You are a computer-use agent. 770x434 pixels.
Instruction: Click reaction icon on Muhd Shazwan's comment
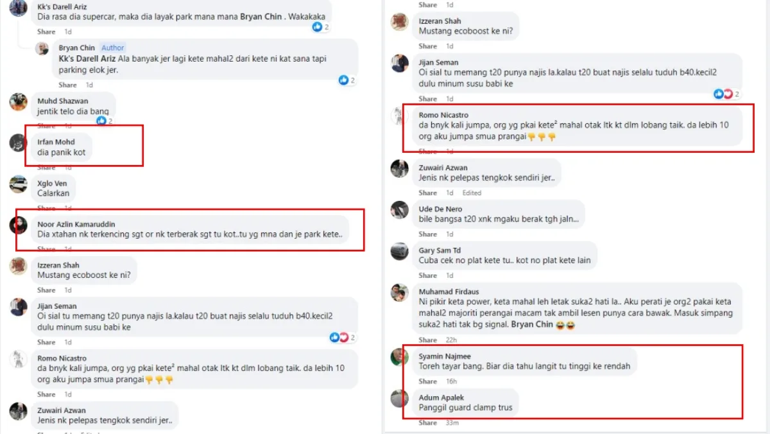point(101,121)
